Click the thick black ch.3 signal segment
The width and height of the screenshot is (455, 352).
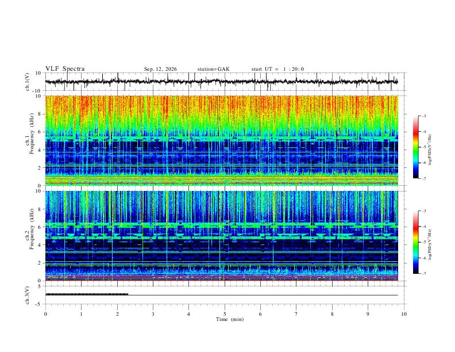(x=87, y=294)
